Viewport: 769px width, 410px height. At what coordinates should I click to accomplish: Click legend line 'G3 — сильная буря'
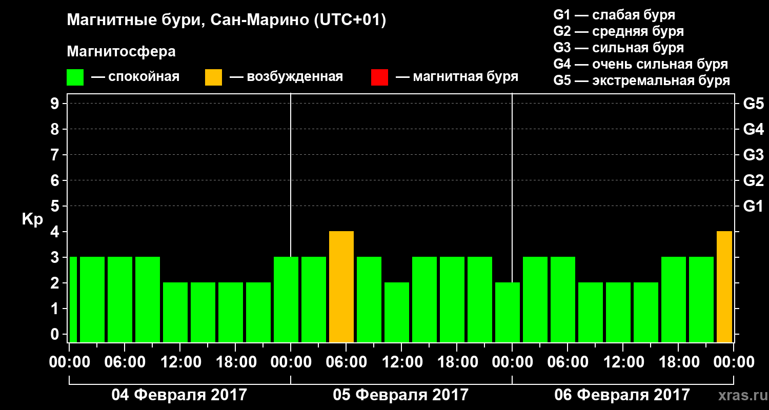(619, 48)
